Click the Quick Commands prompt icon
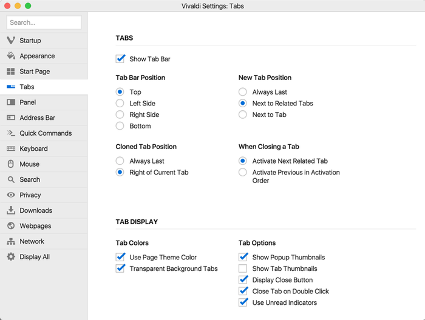The width and height of the screenshot is (425, 320). point(11,133)
